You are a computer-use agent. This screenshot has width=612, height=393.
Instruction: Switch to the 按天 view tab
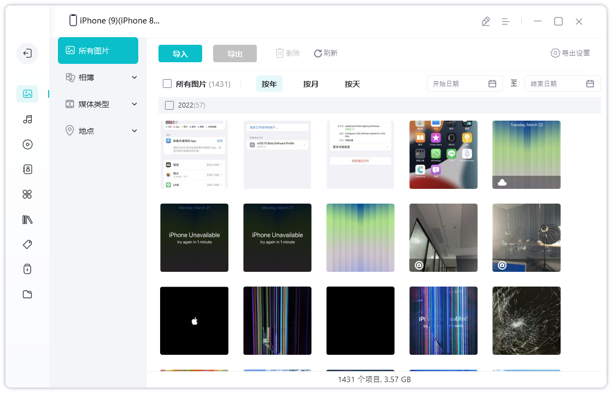click(x=352, y=84)
